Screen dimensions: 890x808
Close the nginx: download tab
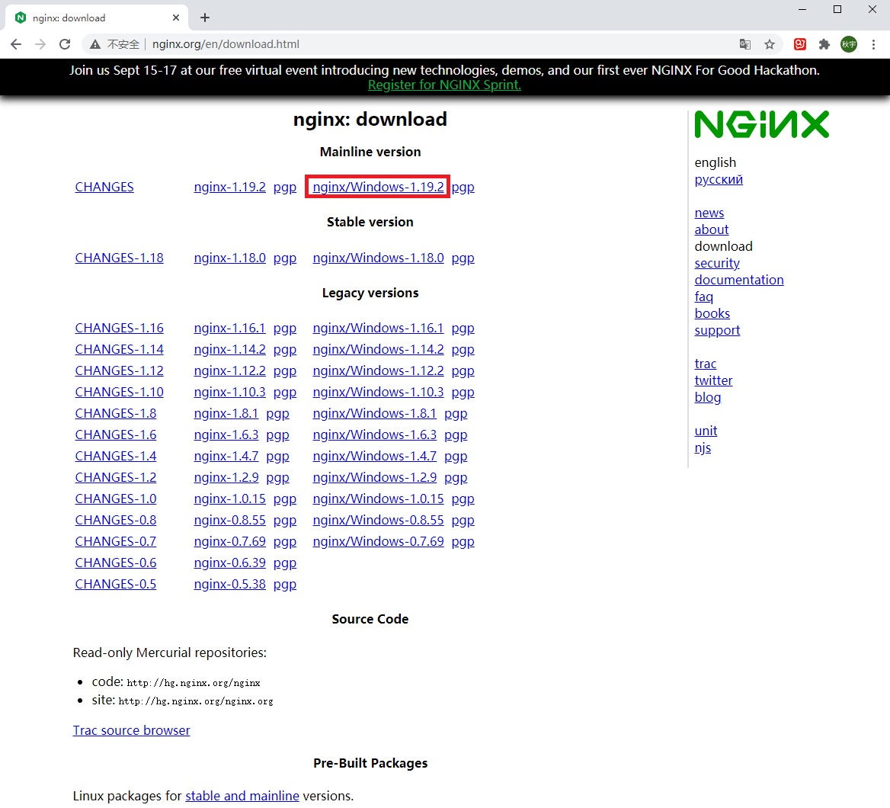[176, 18]
